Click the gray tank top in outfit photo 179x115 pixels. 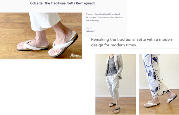(x=112, y=67)
